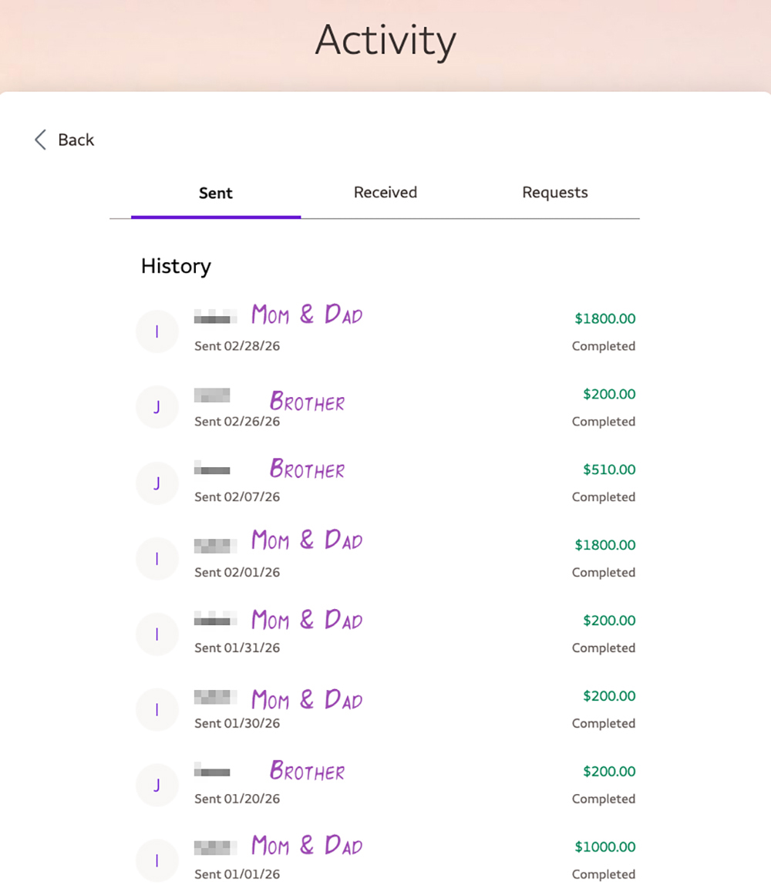Open the $200.00 payment sent 01/30/26

point(385,709)
